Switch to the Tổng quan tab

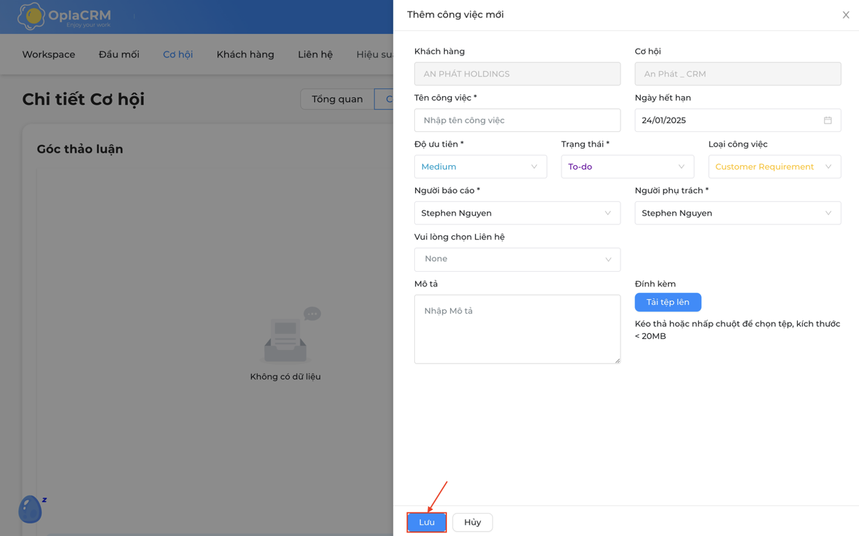[337, 99]
